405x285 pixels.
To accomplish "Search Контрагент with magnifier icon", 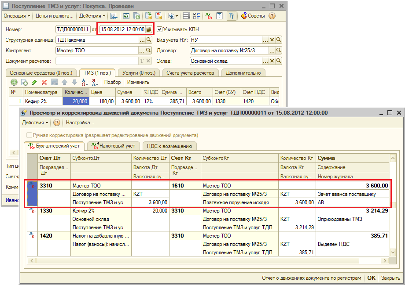I will tap(149, 51).
